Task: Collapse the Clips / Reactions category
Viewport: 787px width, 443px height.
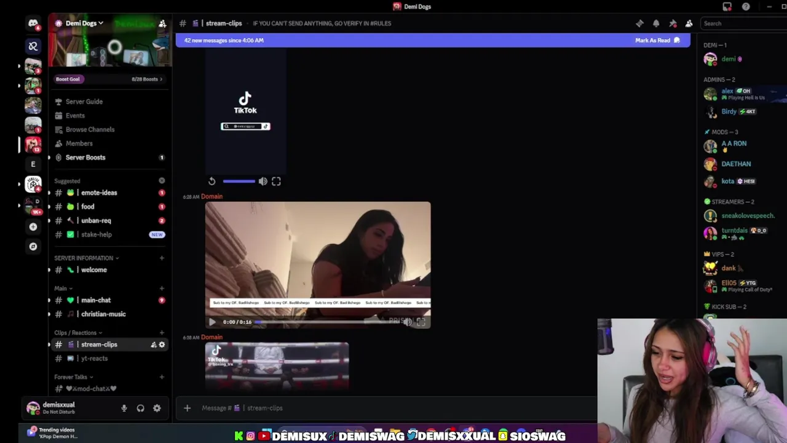Action: (x=78, y=333)
